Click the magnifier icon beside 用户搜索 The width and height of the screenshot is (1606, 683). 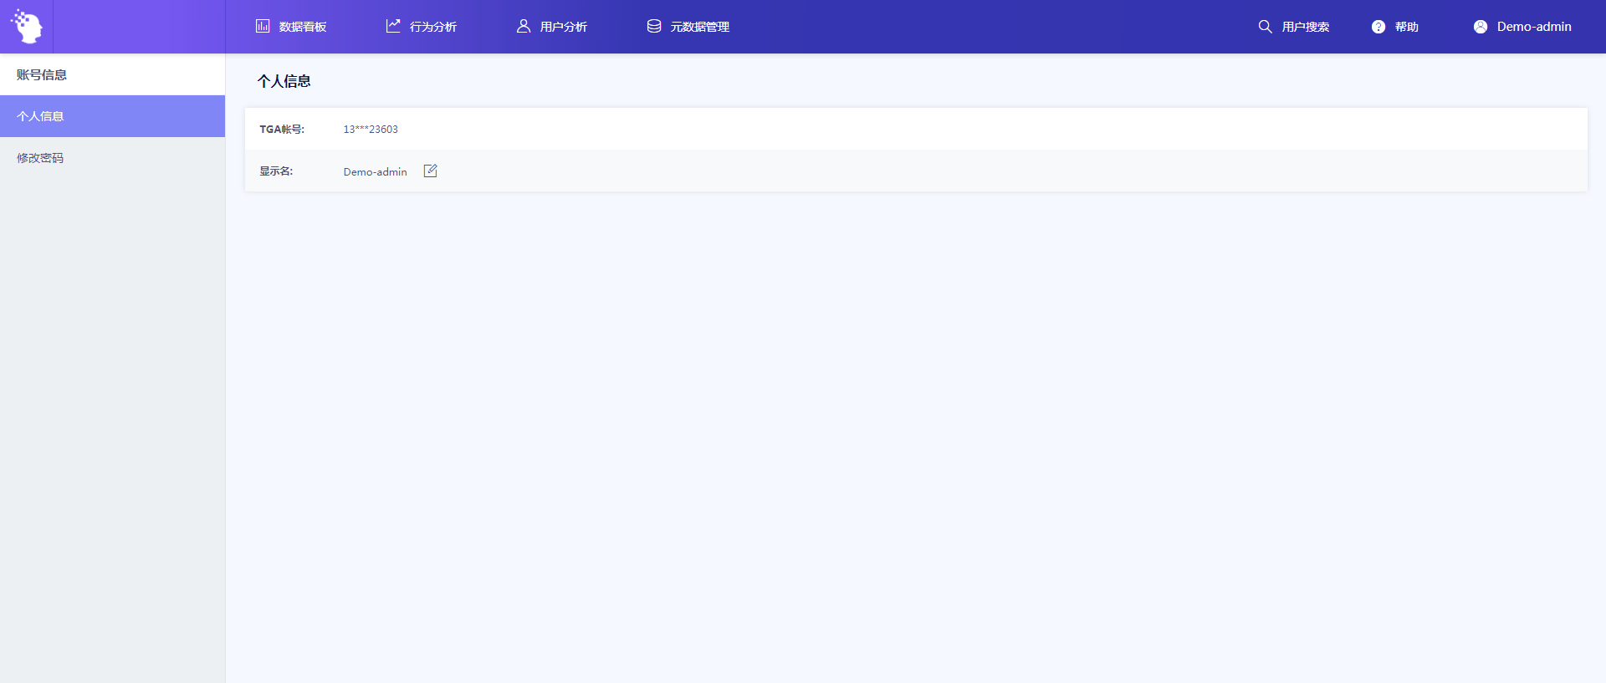coord(1265,27)
